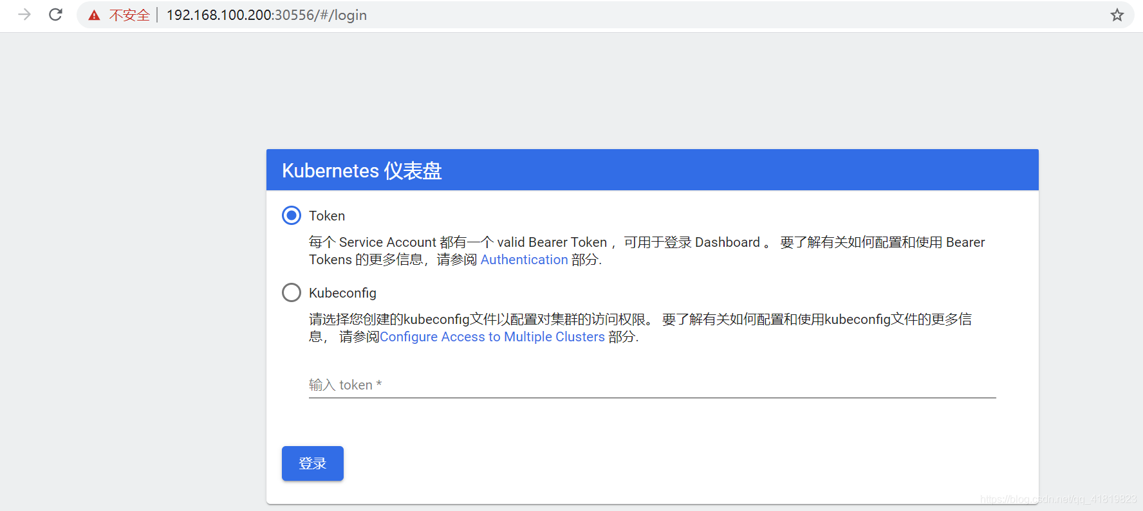Click the 不安全 security label
The width and height of the screenshot is (1143, 511).
[129, 15]
